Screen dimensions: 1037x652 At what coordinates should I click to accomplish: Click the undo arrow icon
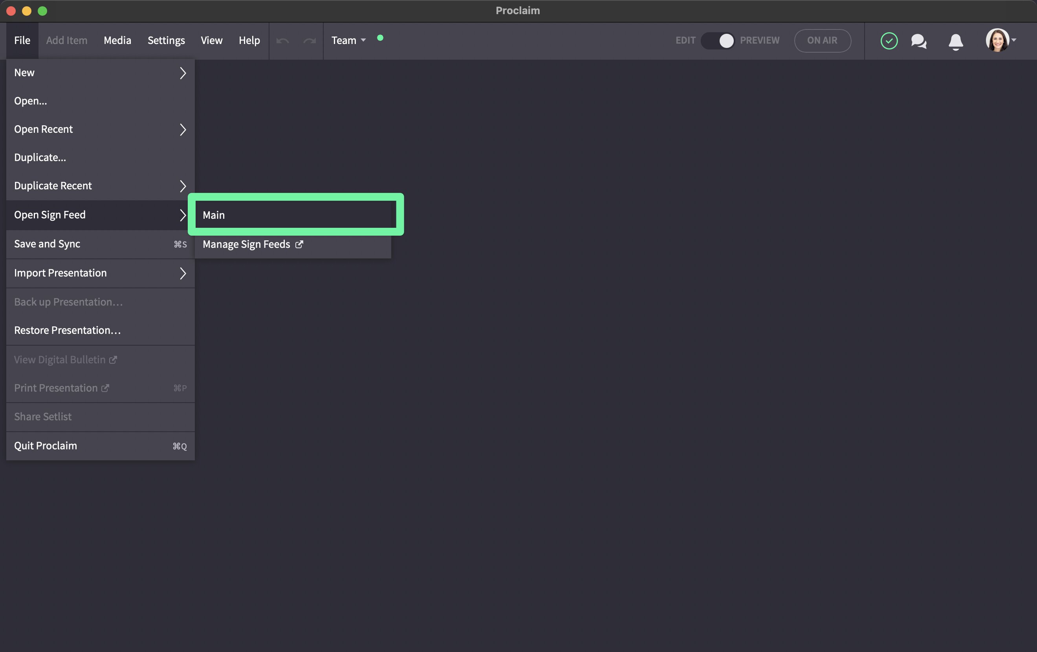(x=282, y=40)
